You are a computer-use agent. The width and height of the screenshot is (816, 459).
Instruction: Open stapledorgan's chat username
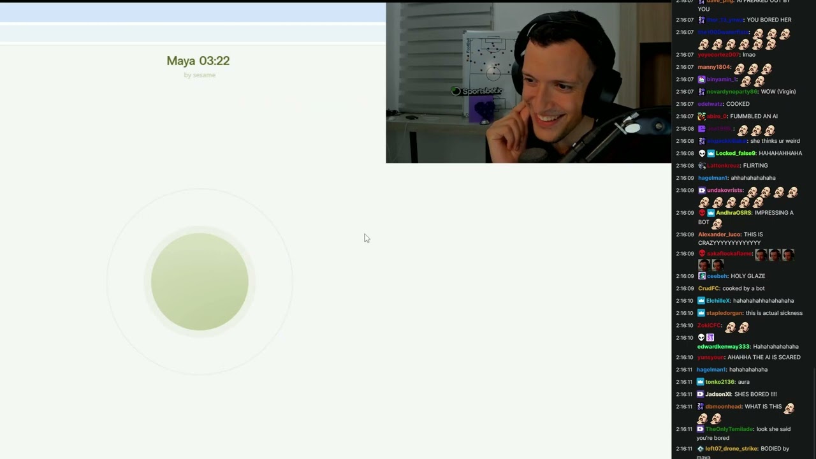tap(724, 314)
